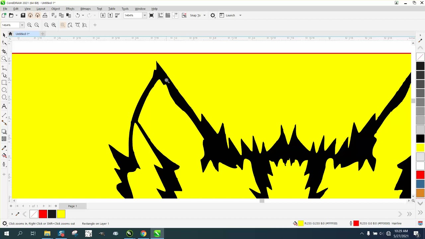
Task: Select the Zoom tool in toolbox
Action: pos(4,59)
